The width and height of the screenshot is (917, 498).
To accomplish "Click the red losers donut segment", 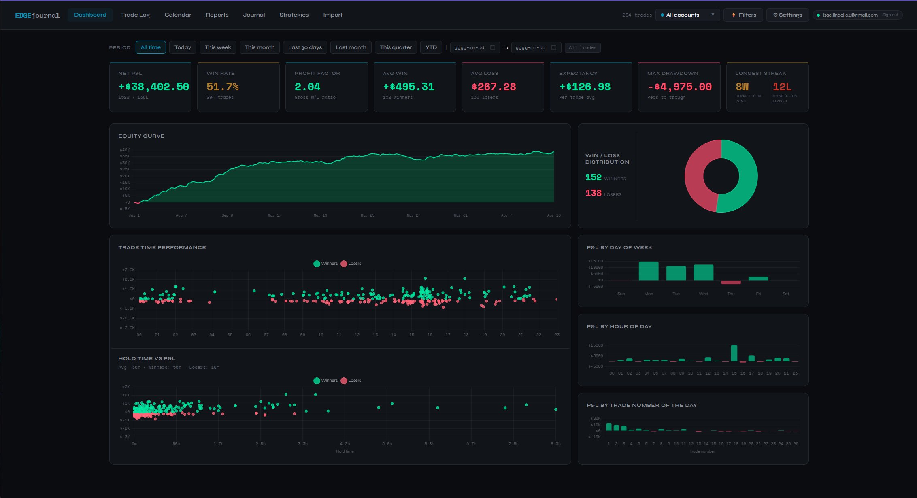I will tap(694, 175).
